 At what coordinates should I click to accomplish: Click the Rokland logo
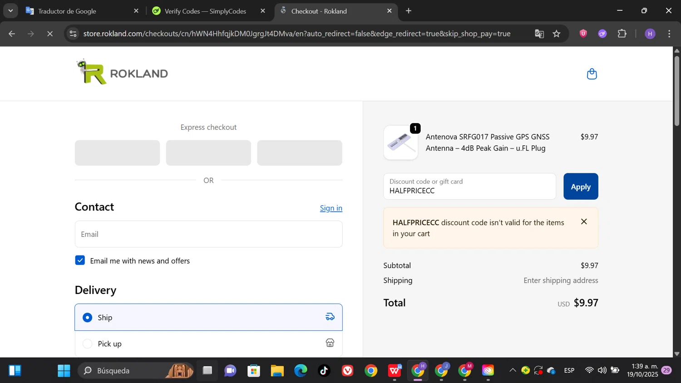(123, 73)
